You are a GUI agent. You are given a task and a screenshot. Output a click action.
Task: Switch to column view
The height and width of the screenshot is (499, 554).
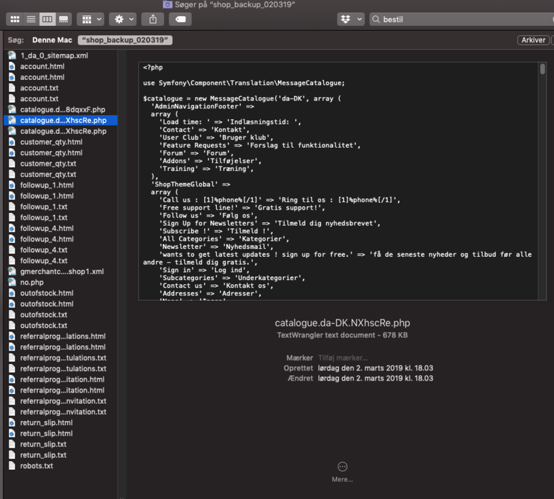coord(47,19)
